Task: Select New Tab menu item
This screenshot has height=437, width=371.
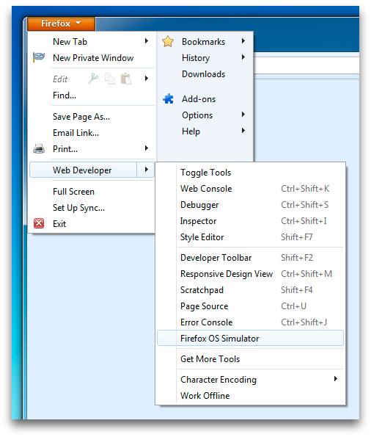Action: point(92,42)
